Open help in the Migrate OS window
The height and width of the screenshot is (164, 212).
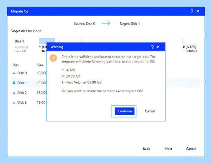pos(192,11)
